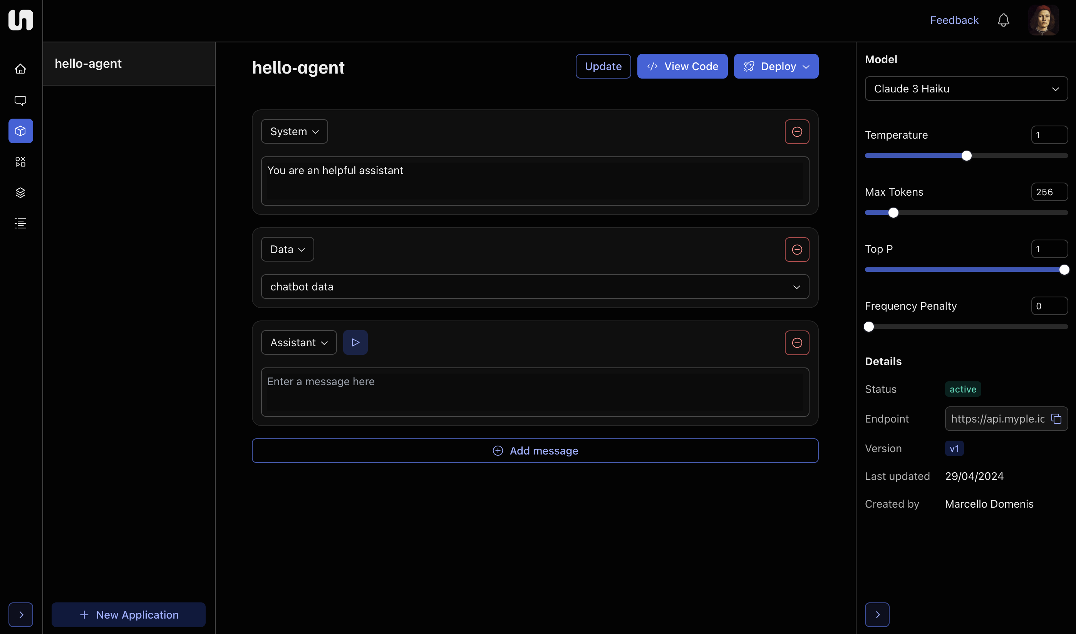
Task: Copy the endpoint URL
Action: point(1056,419)
